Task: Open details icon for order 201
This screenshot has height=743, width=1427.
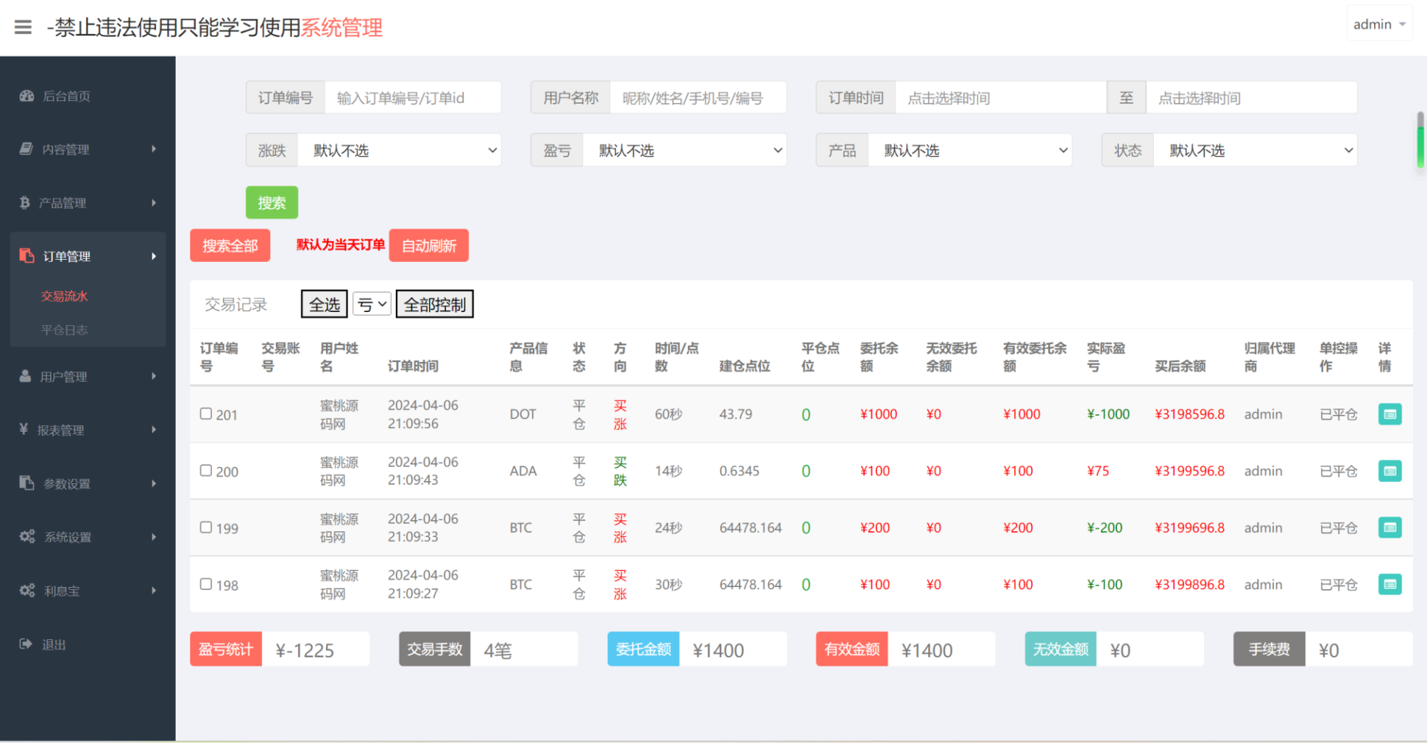Action: point(1390,414)
